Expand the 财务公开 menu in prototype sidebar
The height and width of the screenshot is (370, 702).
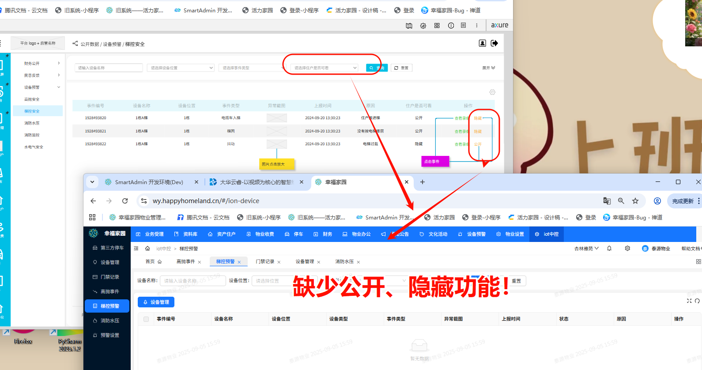click(x=42, y=64)
